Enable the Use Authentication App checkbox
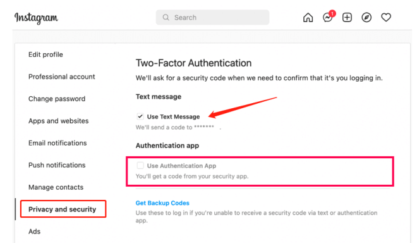 [x=140, y=165]
